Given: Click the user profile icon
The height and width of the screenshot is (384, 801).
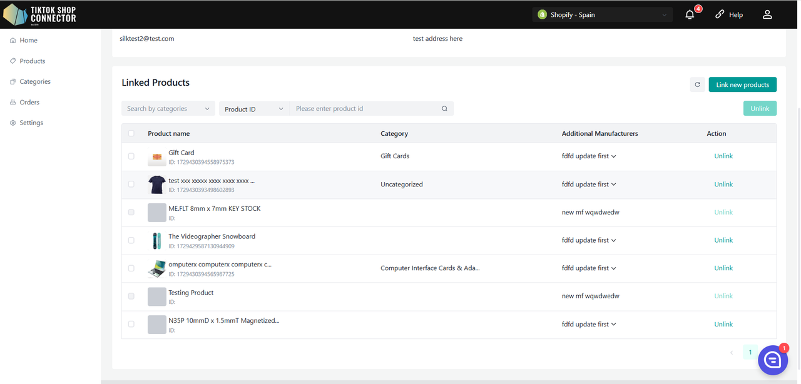Looking at the screenshot, I should pos(767,14).
